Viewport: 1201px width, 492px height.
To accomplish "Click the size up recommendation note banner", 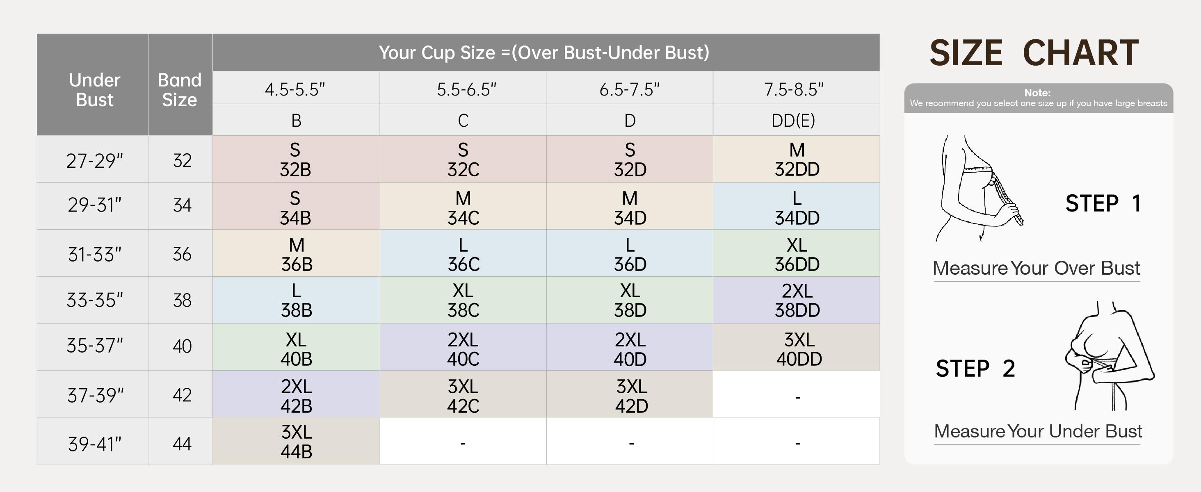I will click(1038, 98).
